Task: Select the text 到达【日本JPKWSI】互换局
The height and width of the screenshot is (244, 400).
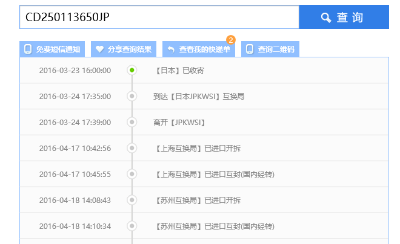Action: [199, 96]
